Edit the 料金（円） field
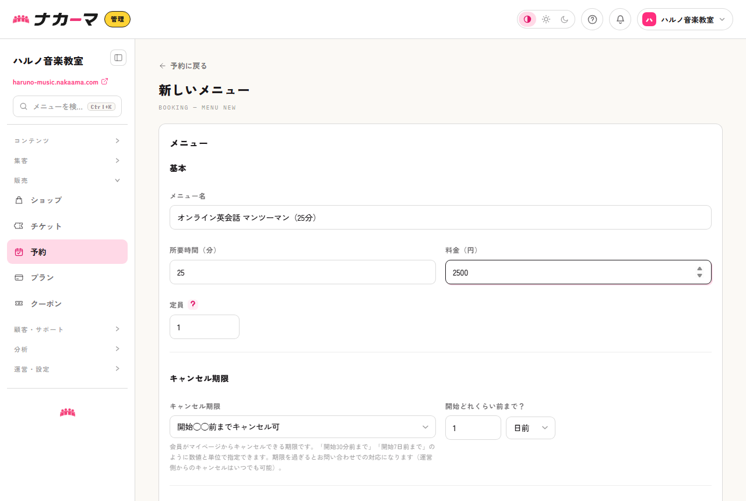The height and width of the screenshot is (501, 746). coord(578,272)
